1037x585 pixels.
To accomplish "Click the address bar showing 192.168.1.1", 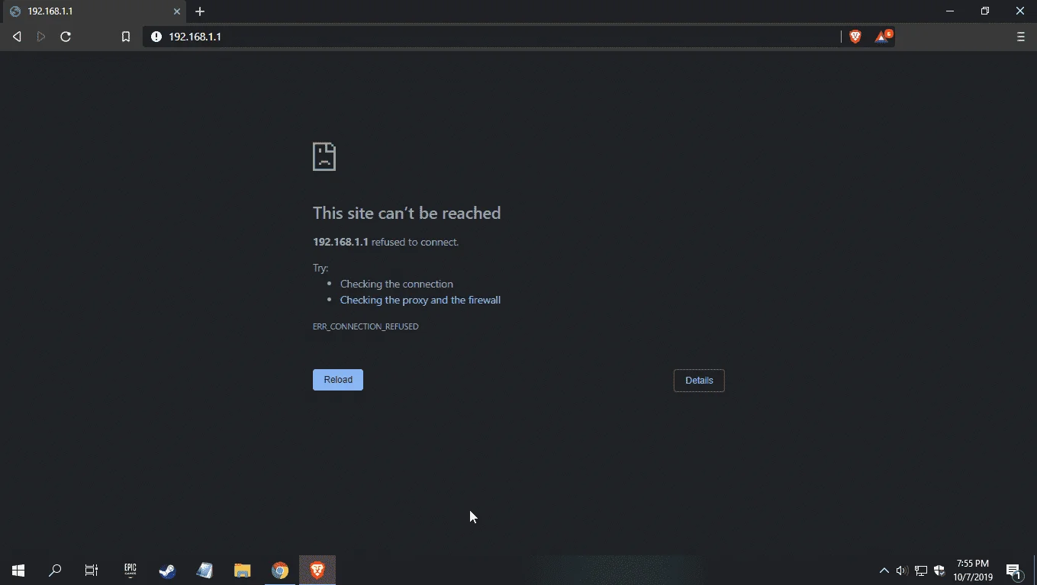I will pyautogui.click(x=492, y=37).
